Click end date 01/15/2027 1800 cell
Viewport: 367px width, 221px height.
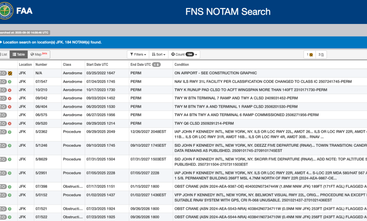144,186
